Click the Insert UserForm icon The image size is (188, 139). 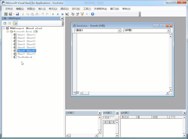coord(10,14)
